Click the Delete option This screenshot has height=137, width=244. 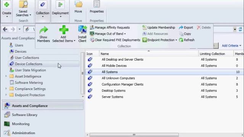click(x=204, y=27)
